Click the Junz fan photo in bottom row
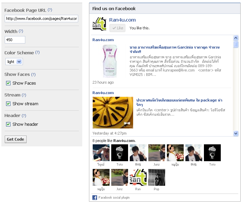The width and height of the screenshot is (242, 203). (x=120, y=177)
